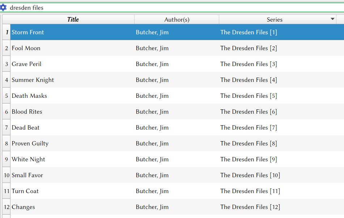The width and height of the screenshot is (344, 218).
Task: Select the book 'Blood Rites'
Action: [x=27, y=112]
